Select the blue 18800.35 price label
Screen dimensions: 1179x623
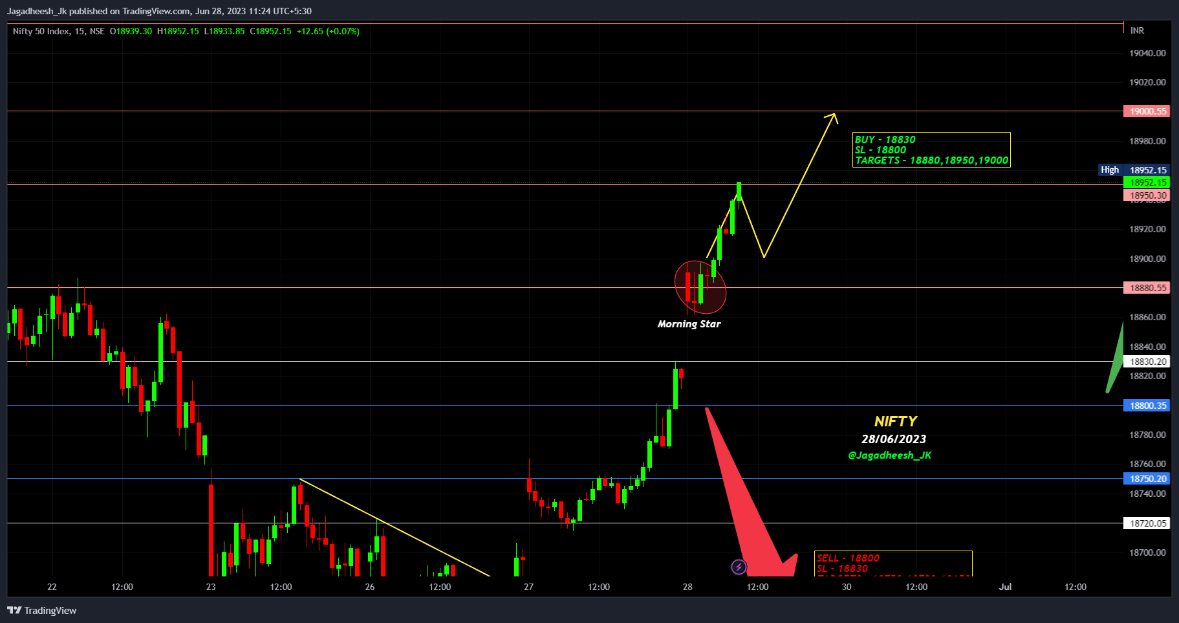[1147, 406]
